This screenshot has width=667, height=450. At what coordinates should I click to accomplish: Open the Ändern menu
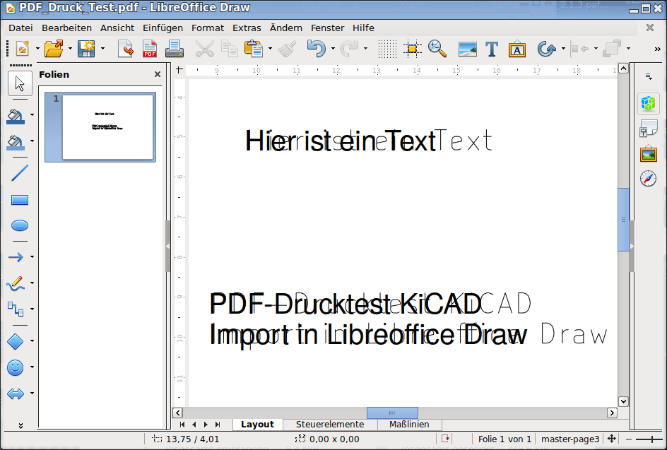coord(286,28)
